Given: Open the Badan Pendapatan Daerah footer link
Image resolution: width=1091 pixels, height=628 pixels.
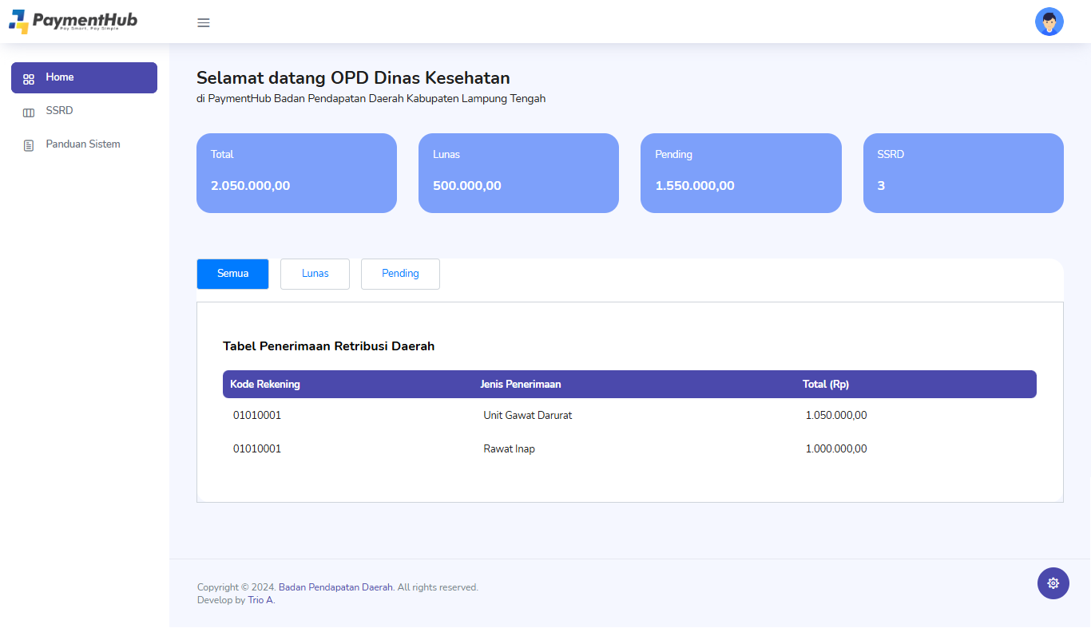Looking at the screenshot, I should click(x=335, y=587).
